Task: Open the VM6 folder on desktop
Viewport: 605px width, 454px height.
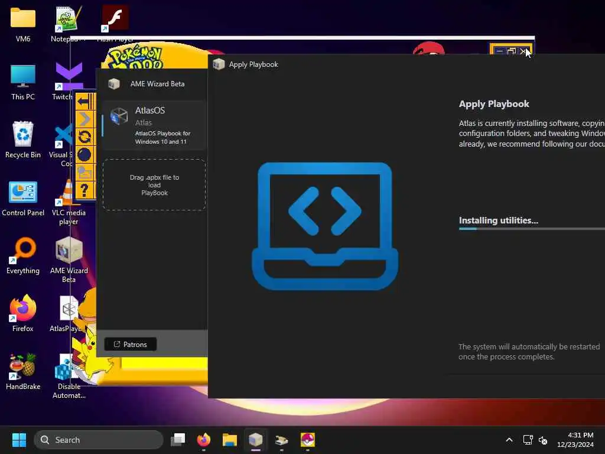Action: click(x=23, y=24)
